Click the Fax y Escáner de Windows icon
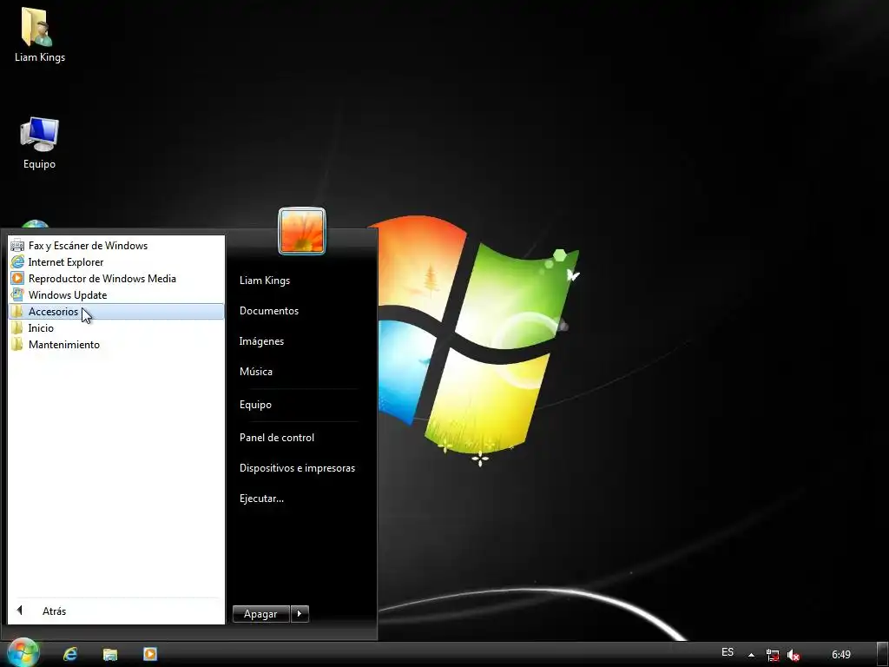 (x=17, y=246)
